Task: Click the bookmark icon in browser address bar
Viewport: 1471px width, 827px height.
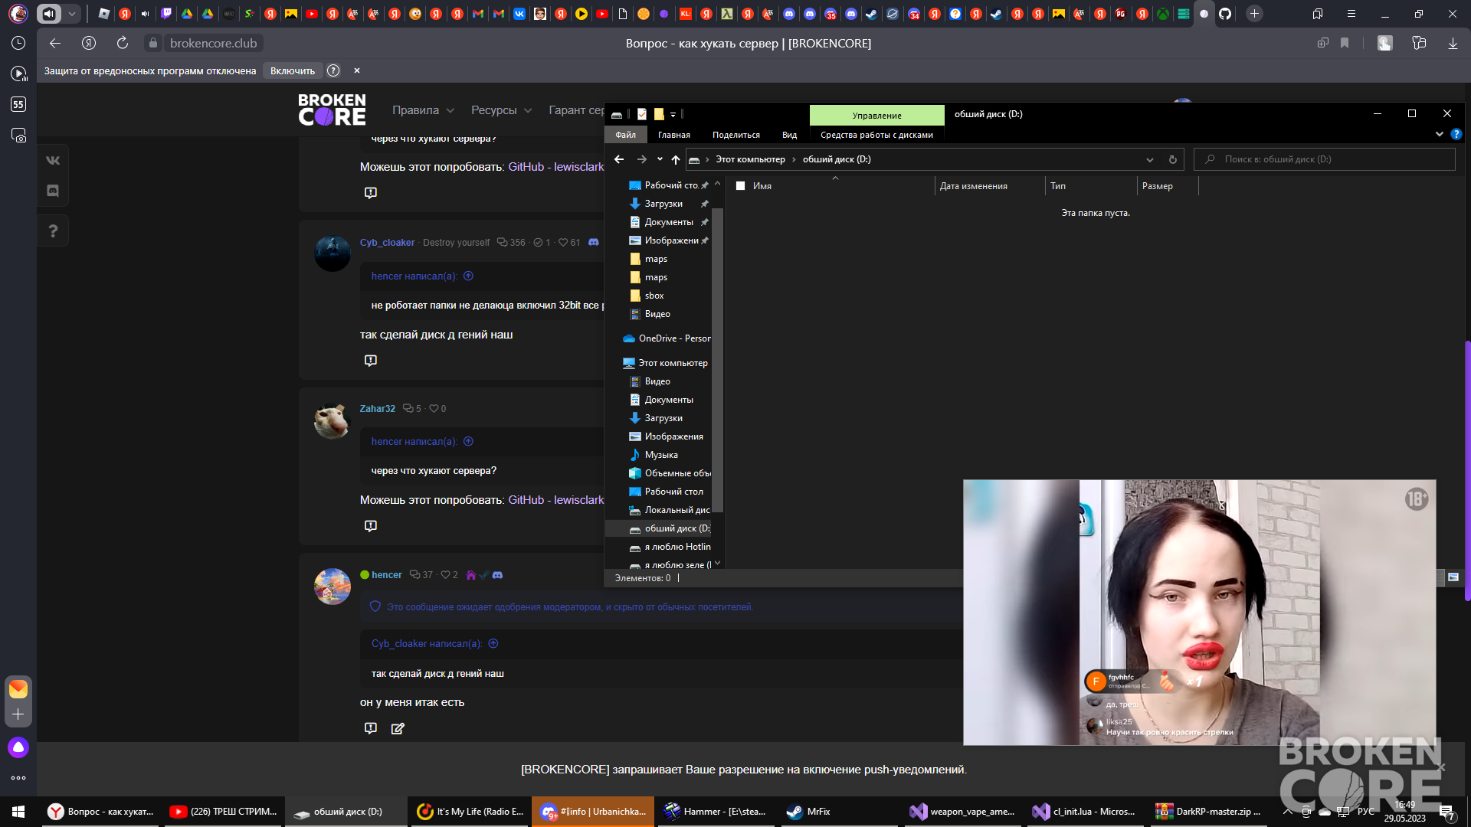Action: pyautogui.click(x=1345, y=43)
